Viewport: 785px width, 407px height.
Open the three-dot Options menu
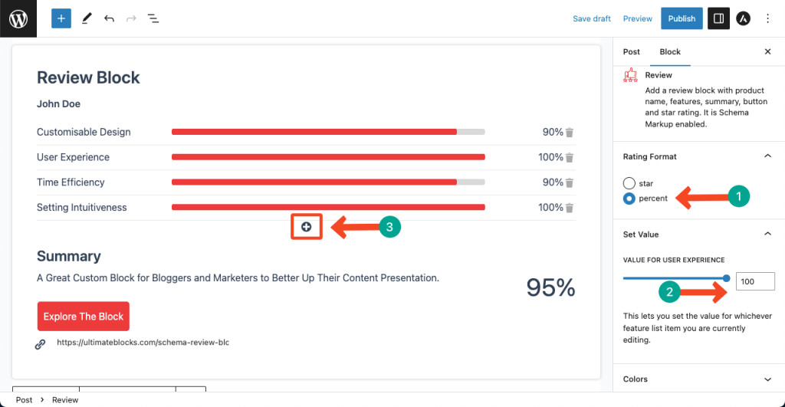[x=768, y=18]
